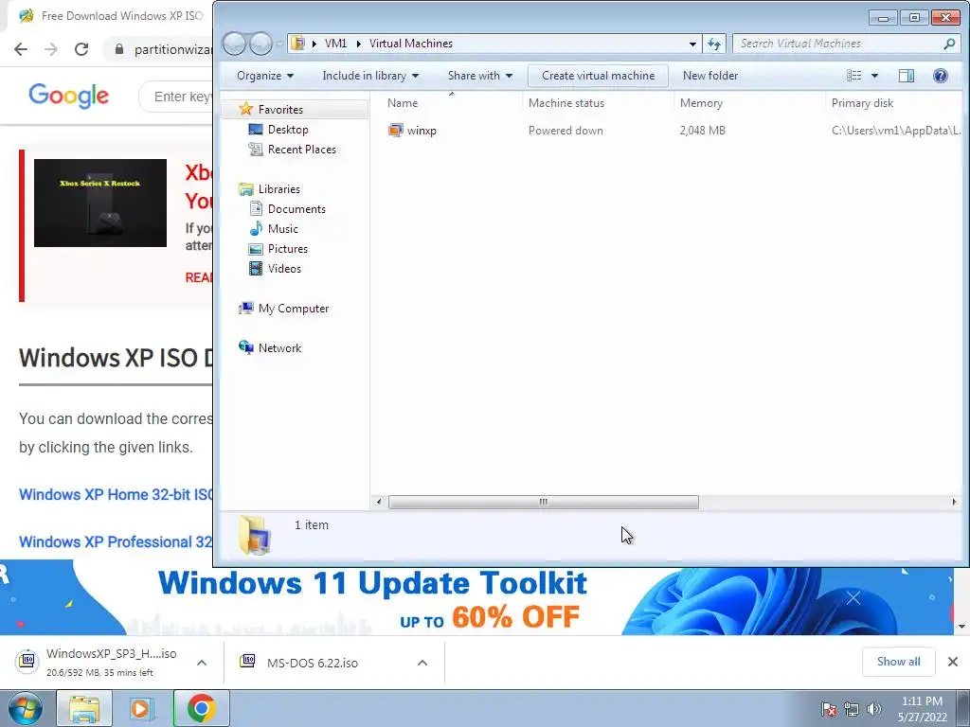
Task: Open the volume speaker tray icon
Action: [x=874, y=709]
